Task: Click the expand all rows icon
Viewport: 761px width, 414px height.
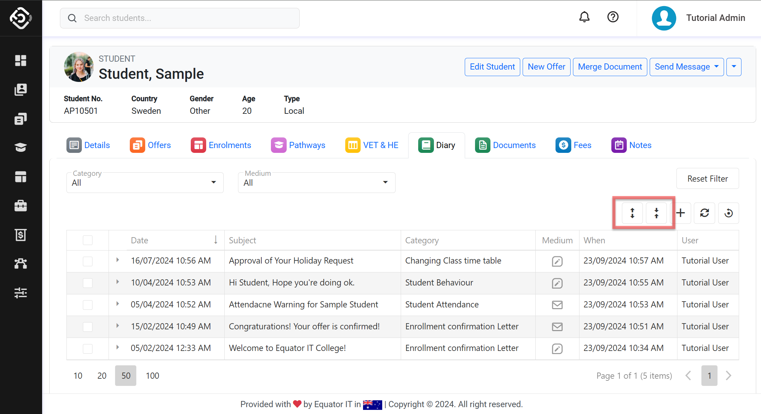Action: [x=632, y=213]
